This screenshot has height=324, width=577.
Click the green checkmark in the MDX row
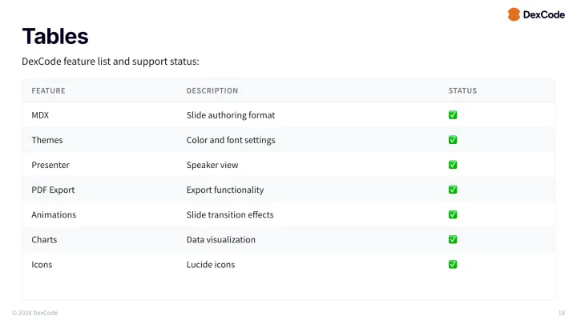pos(453,115)
